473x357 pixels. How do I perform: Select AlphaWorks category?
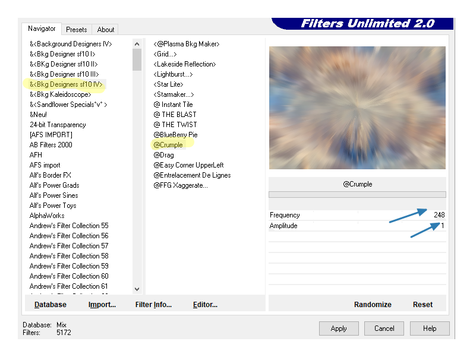(x=47, y=216)
